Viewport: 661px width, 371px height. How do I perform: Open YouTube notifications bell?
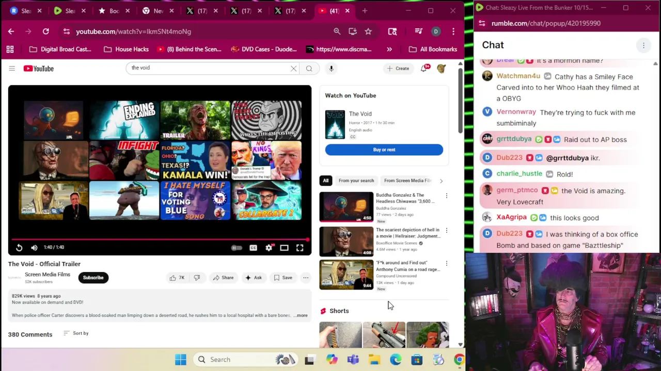coord(424,68)
